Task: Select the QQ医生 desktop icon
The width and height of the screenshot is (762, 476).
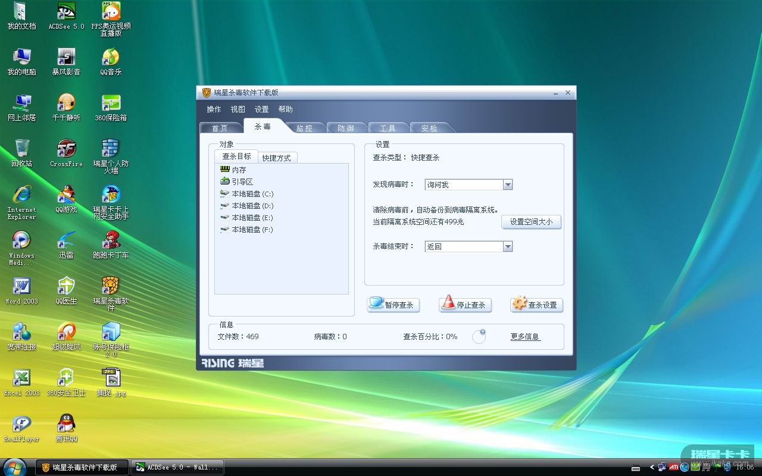Action: coord(66,291)
